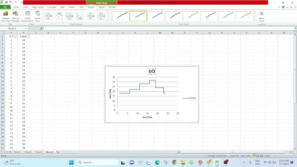This screenshot has width=297, height=167.
Task: Open the File tab
Action: pyautogui.click(x=5, y=7)
